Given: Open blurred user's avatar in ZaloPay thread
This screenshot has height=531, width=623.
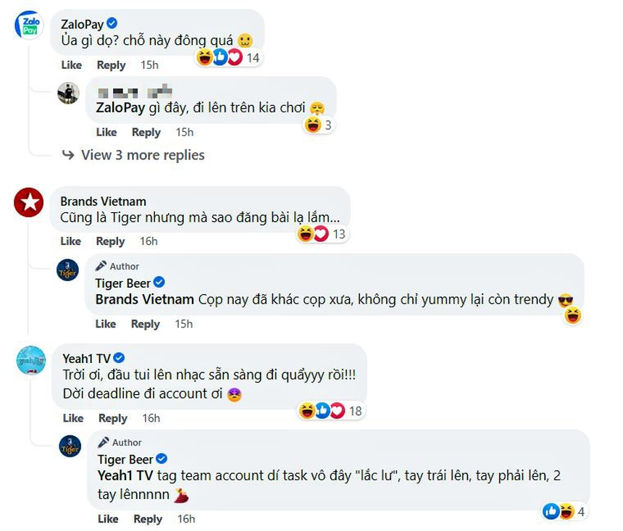Looking at the screenshot, I should [x=68, y=93].
